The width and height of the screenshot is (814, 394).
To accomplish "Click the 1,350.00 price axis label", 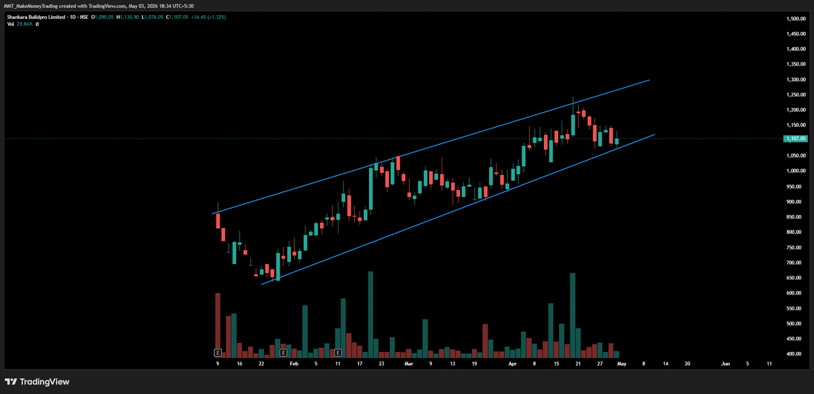I will [796, 64].
